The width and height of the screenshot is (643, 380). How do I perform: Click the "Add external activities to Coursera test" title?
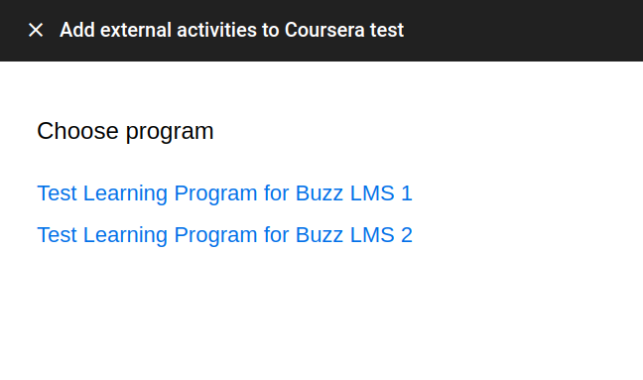(x=231, y=30)
